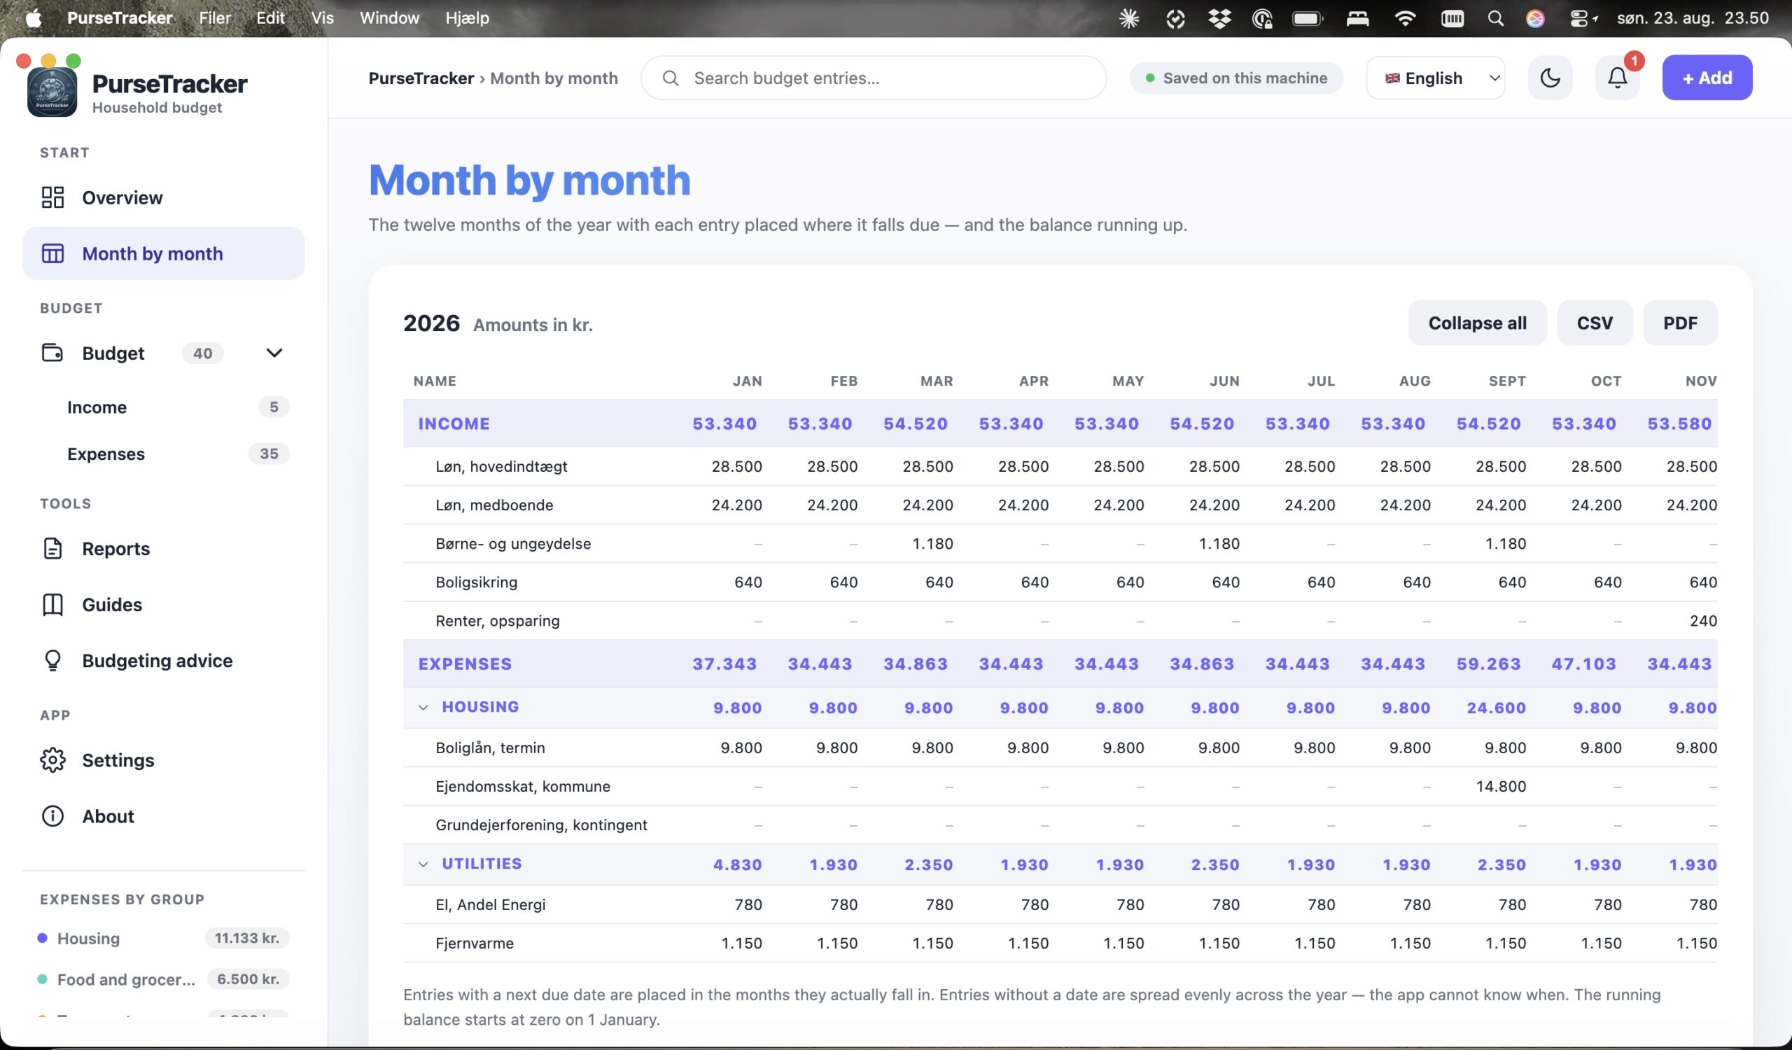The image size is (1792, 1050).
Task: Select the Løn, medboende row name
Action: pyautogui.click(x=494, y=505)
